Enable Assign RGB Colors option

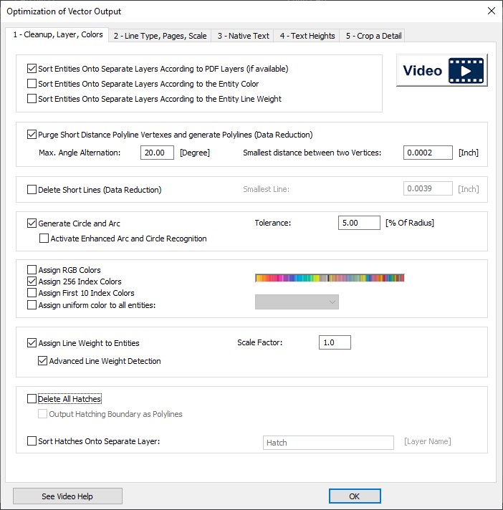pyautogui.click(x=32, y=270)
